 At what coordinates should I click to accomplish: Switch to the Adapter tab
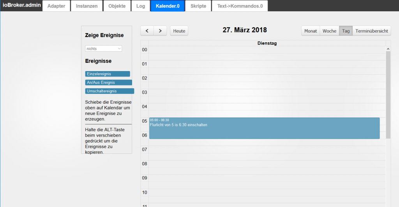(56, 6)
